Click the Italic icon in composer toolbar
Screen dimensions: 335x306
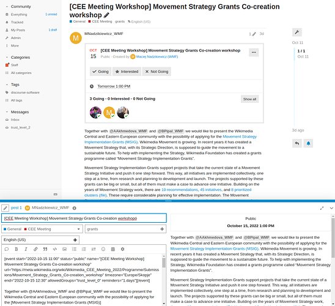(26, 249)
